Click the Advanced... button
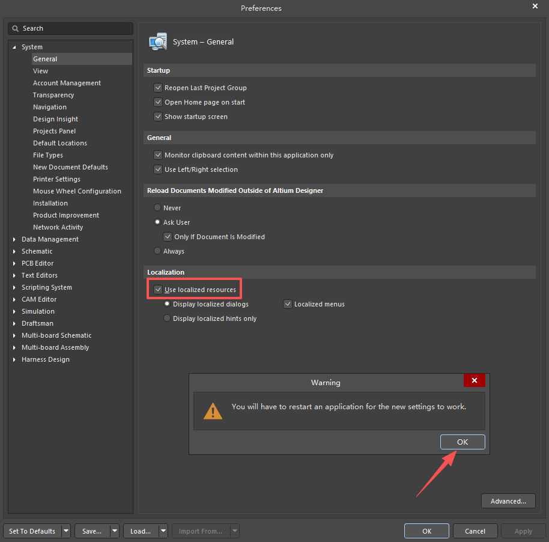The height and width of the screenshot is (542, 549). click(508, 501)
